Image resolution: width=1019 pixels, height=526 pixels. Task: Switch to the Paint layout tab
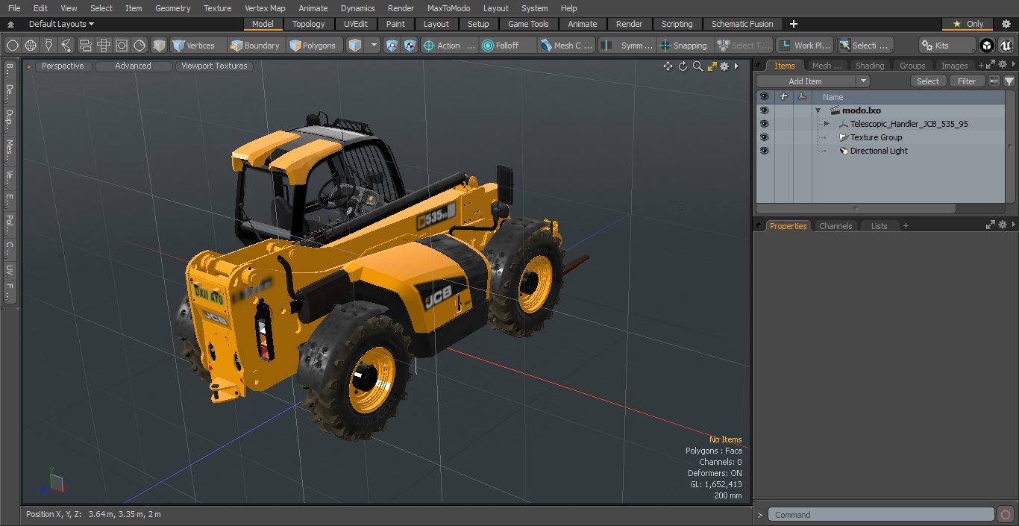click(x=396, y=24)
